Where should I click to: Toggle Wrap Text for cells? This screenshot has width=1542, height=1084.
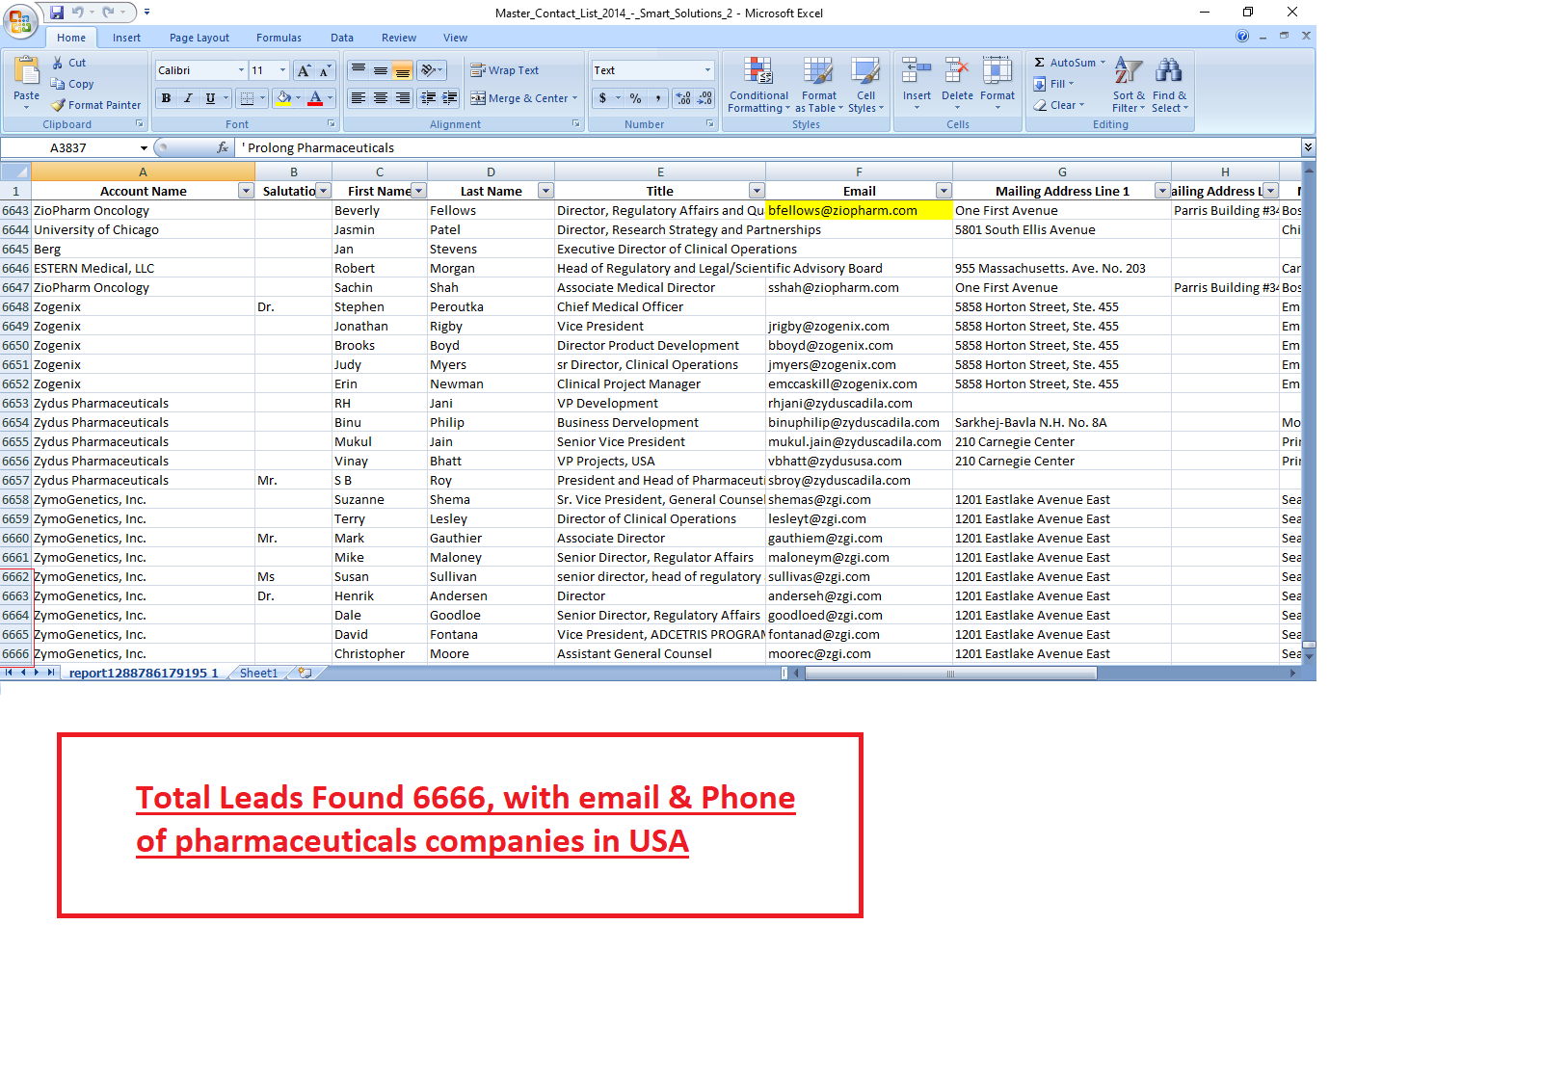pos(504,70)
